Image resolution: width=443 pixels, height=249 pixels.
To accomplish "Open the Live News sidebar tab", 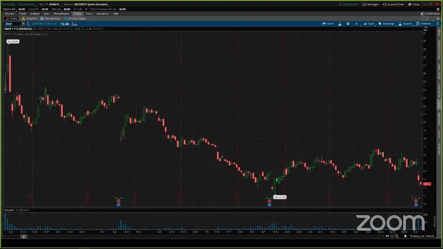I will pyautogui.click(x=439, y=148).
